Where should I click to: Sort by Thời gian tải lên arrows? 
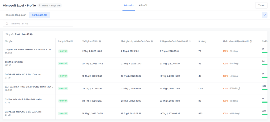point(100,41)
